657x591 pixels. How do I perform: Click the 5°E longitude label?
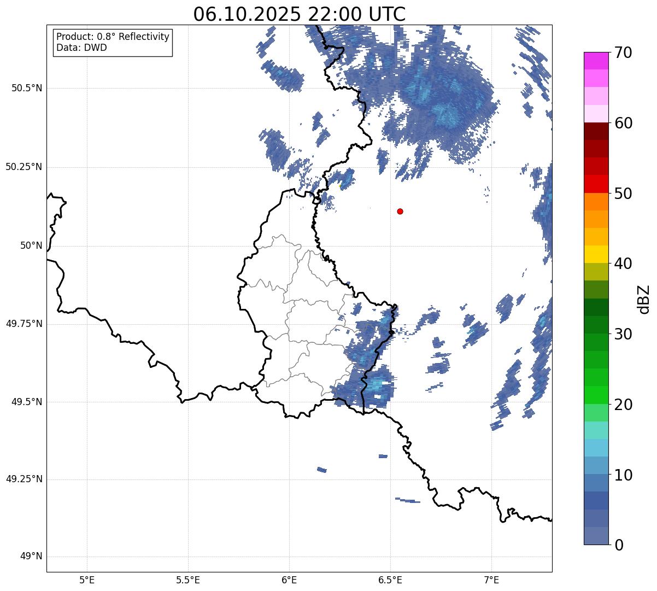tap(87, 580)
